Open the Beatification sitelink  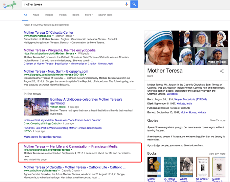click(x=62, y=64)
